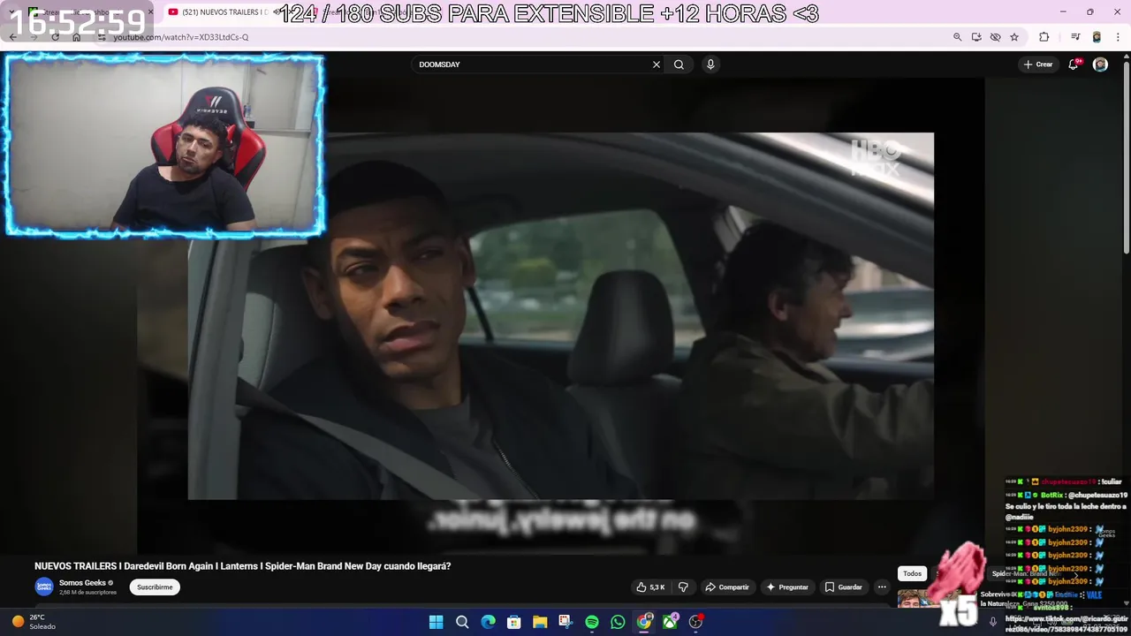Viewport: 1131px width, 636px height.
Task: Open Microsoft Store from taskbar
Action: pos(513,622)
